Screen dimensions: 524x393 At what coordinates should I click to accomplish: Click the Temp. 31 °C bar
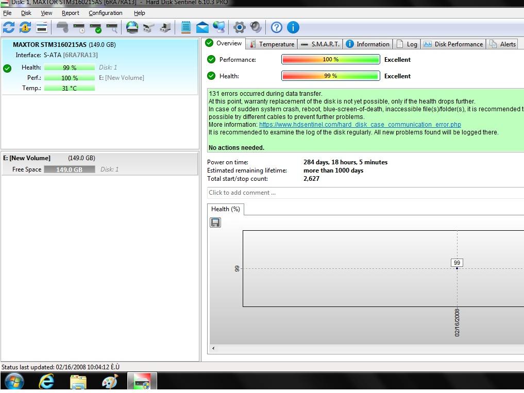pos(70,88)
